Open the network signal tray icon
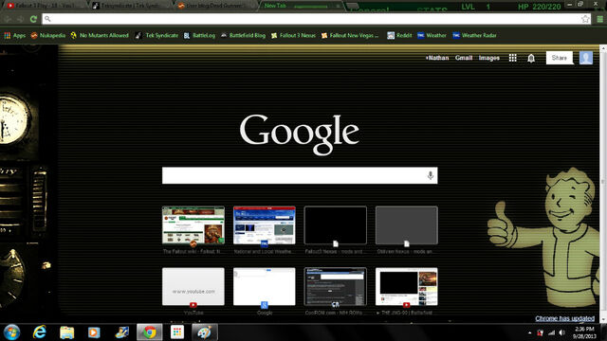 click(551, 332)
